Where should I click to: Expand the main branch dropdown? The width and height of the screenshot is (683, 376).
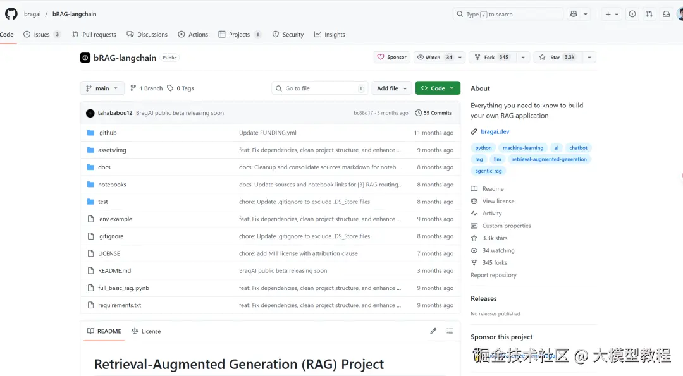click(x=102, y=88)
